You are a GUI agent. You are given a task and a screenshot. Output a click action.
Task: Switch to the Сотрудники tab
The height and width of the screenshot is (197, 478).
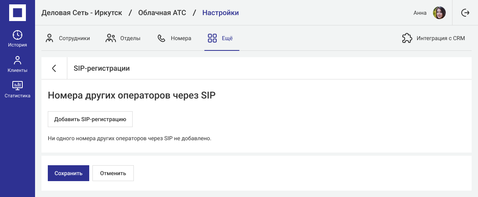point(68,38)
